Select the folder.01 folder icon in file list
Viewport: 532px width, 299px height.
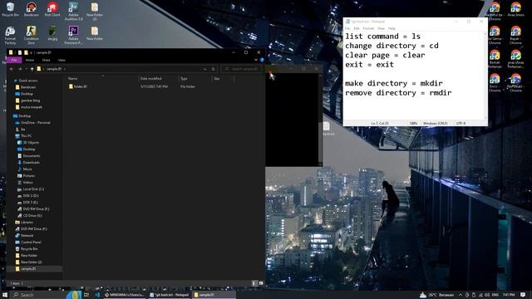point(71,86)
